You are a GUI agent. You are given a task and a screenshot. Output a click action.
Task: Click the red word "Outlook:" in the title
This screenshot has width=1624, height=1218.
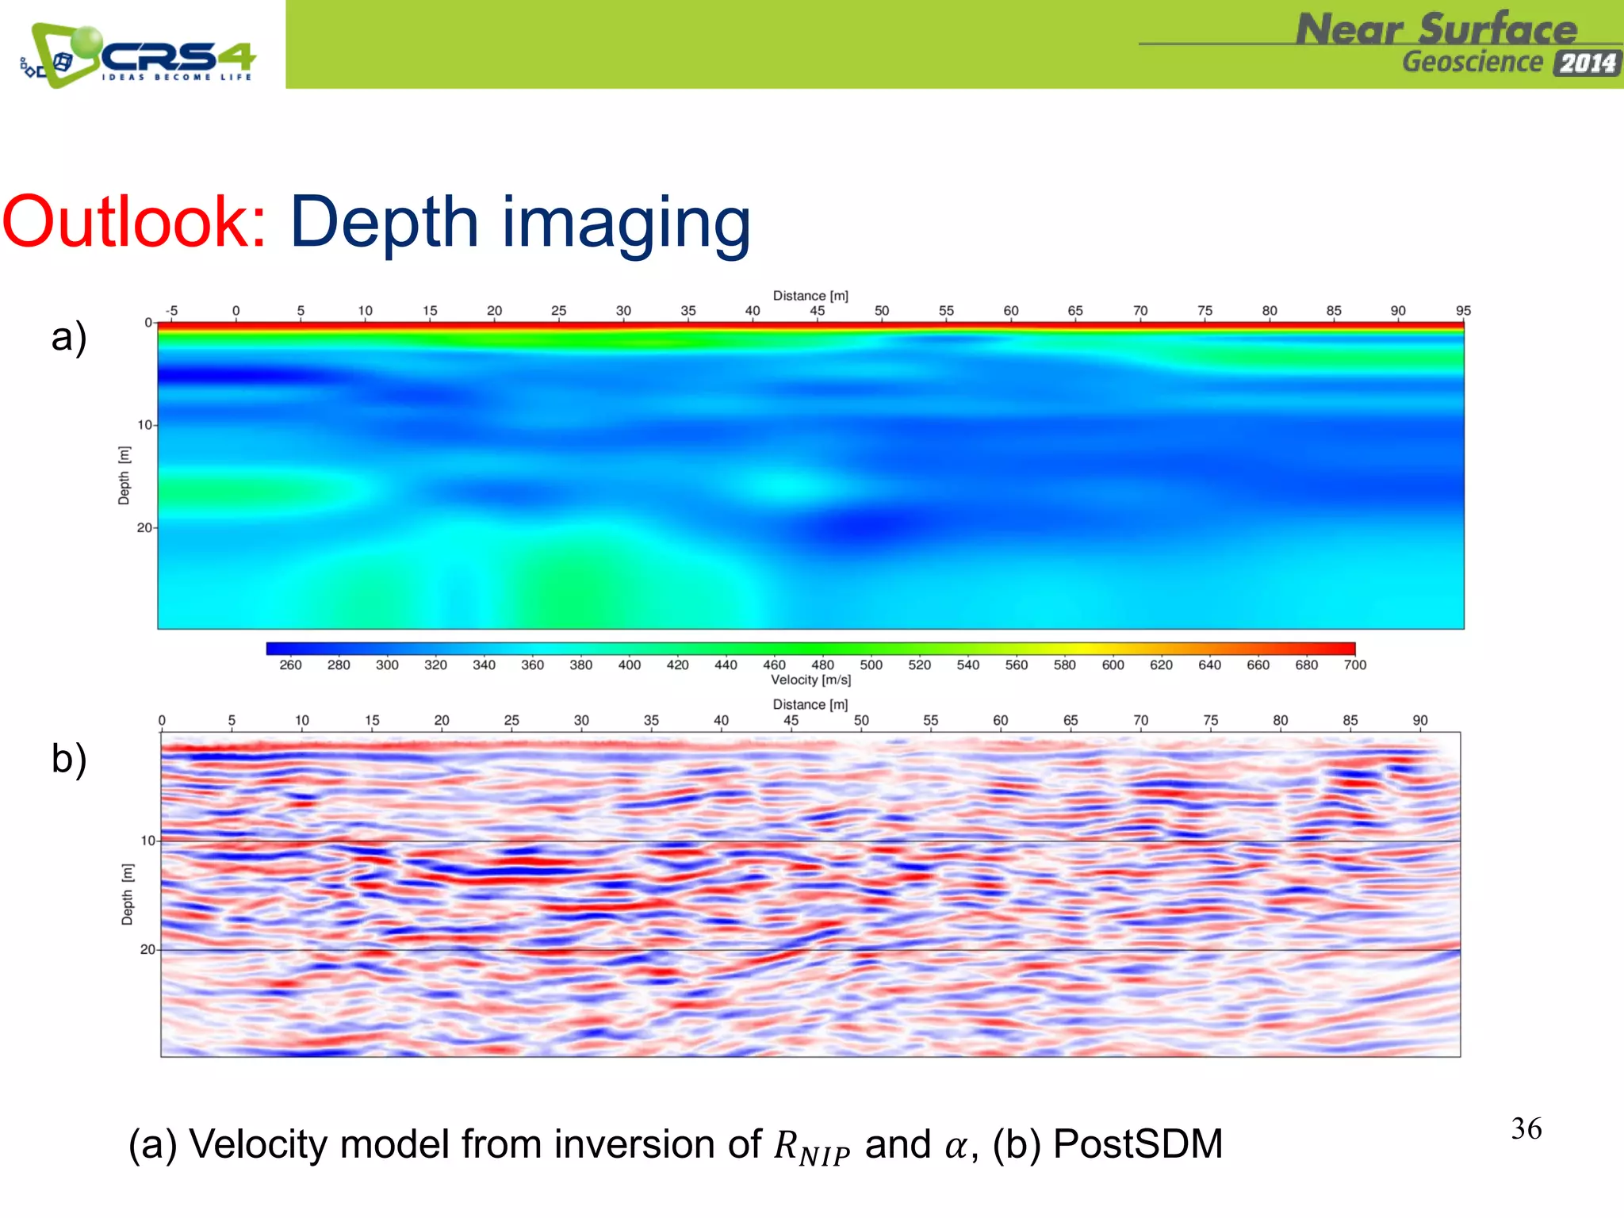coord(134,223)
